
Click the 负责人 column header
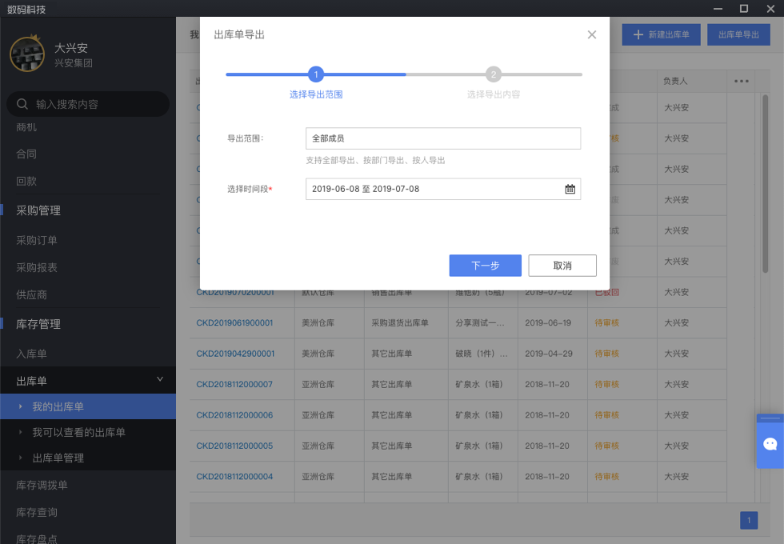point(675,81)
